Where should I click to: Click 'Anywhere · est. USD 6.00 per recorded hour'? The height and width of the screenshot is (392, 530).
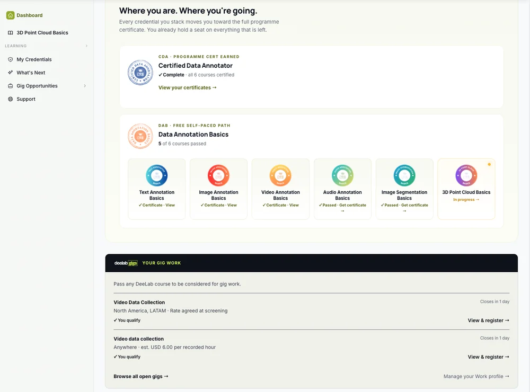165,348
